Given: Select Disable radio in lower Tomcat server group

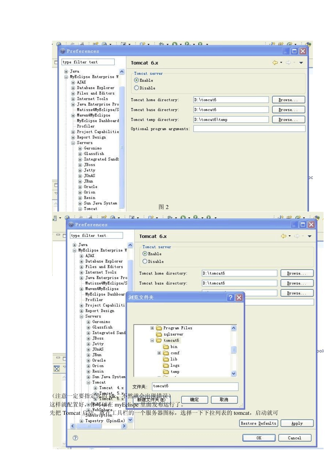Looking at the screenshot, I should pos(145,261).
